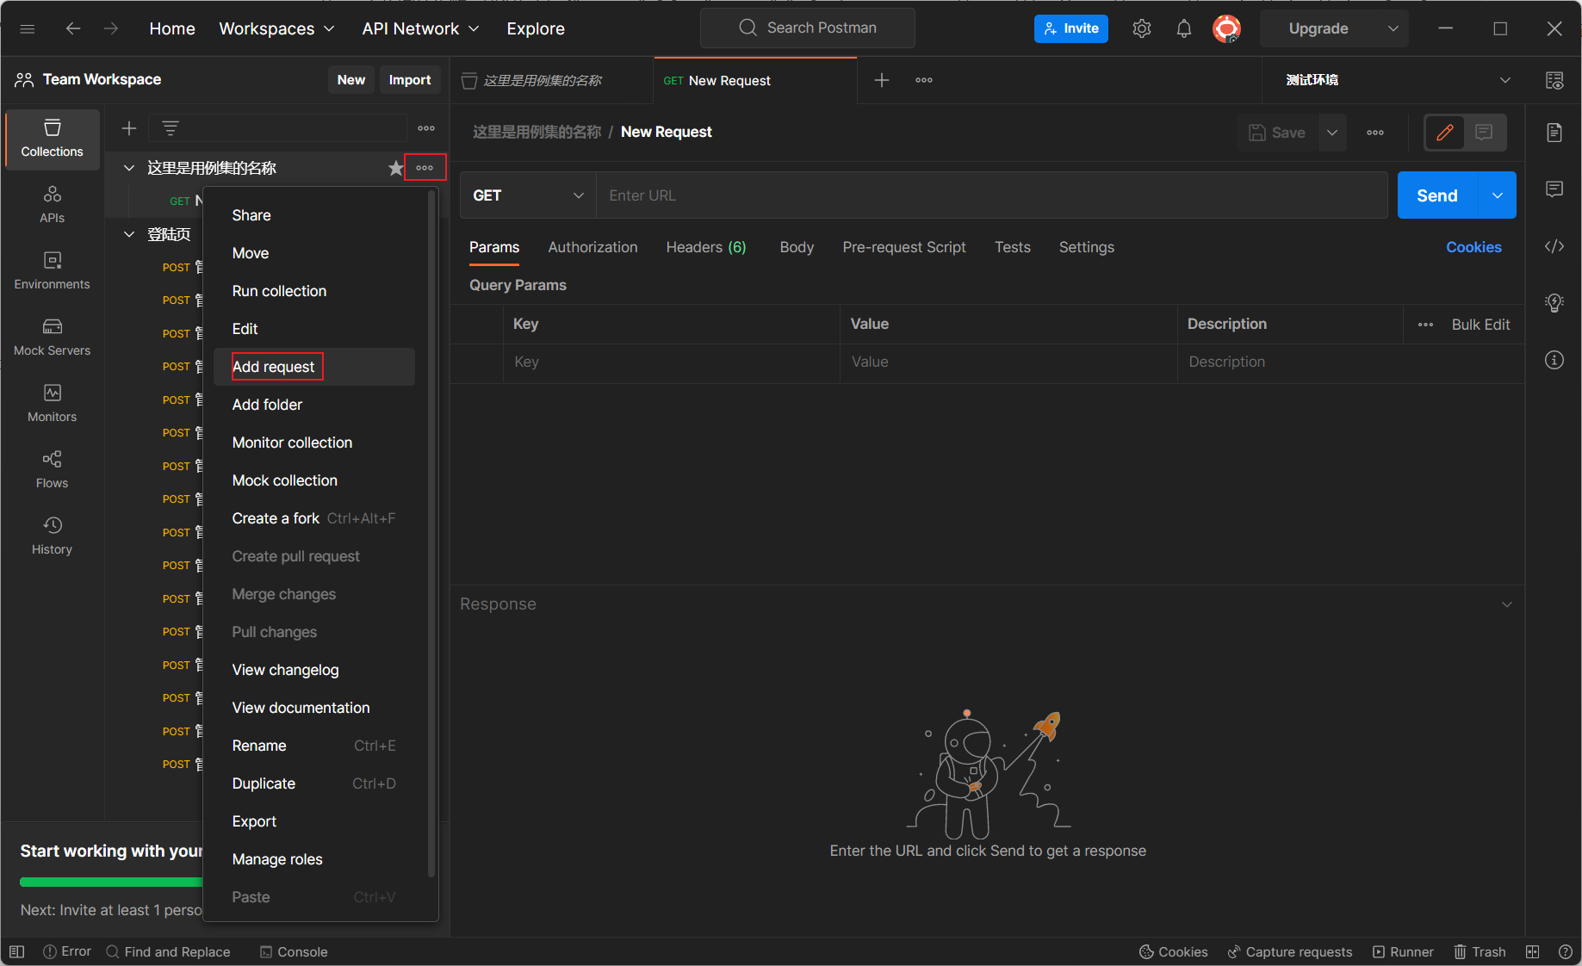
Task: Open the Mock Servers sidebar panel
Action: tap(52, 337)
